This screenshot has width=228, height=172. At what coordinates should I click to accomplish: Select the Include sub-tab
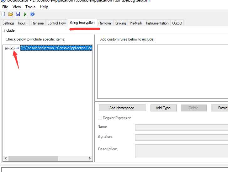pos(9,30)
